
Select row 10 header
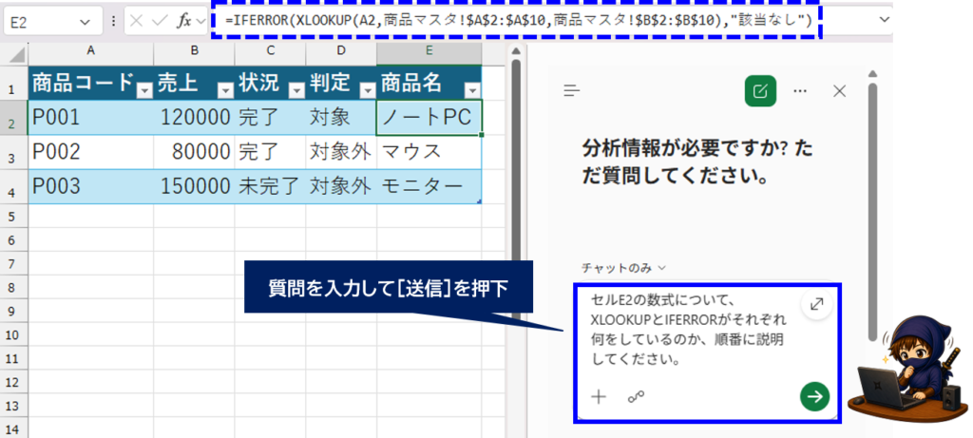pos(13,335)
